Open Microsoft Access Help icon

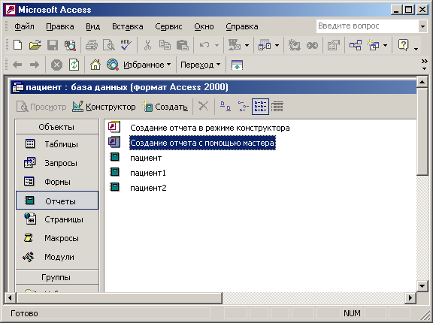click(403, 45)
